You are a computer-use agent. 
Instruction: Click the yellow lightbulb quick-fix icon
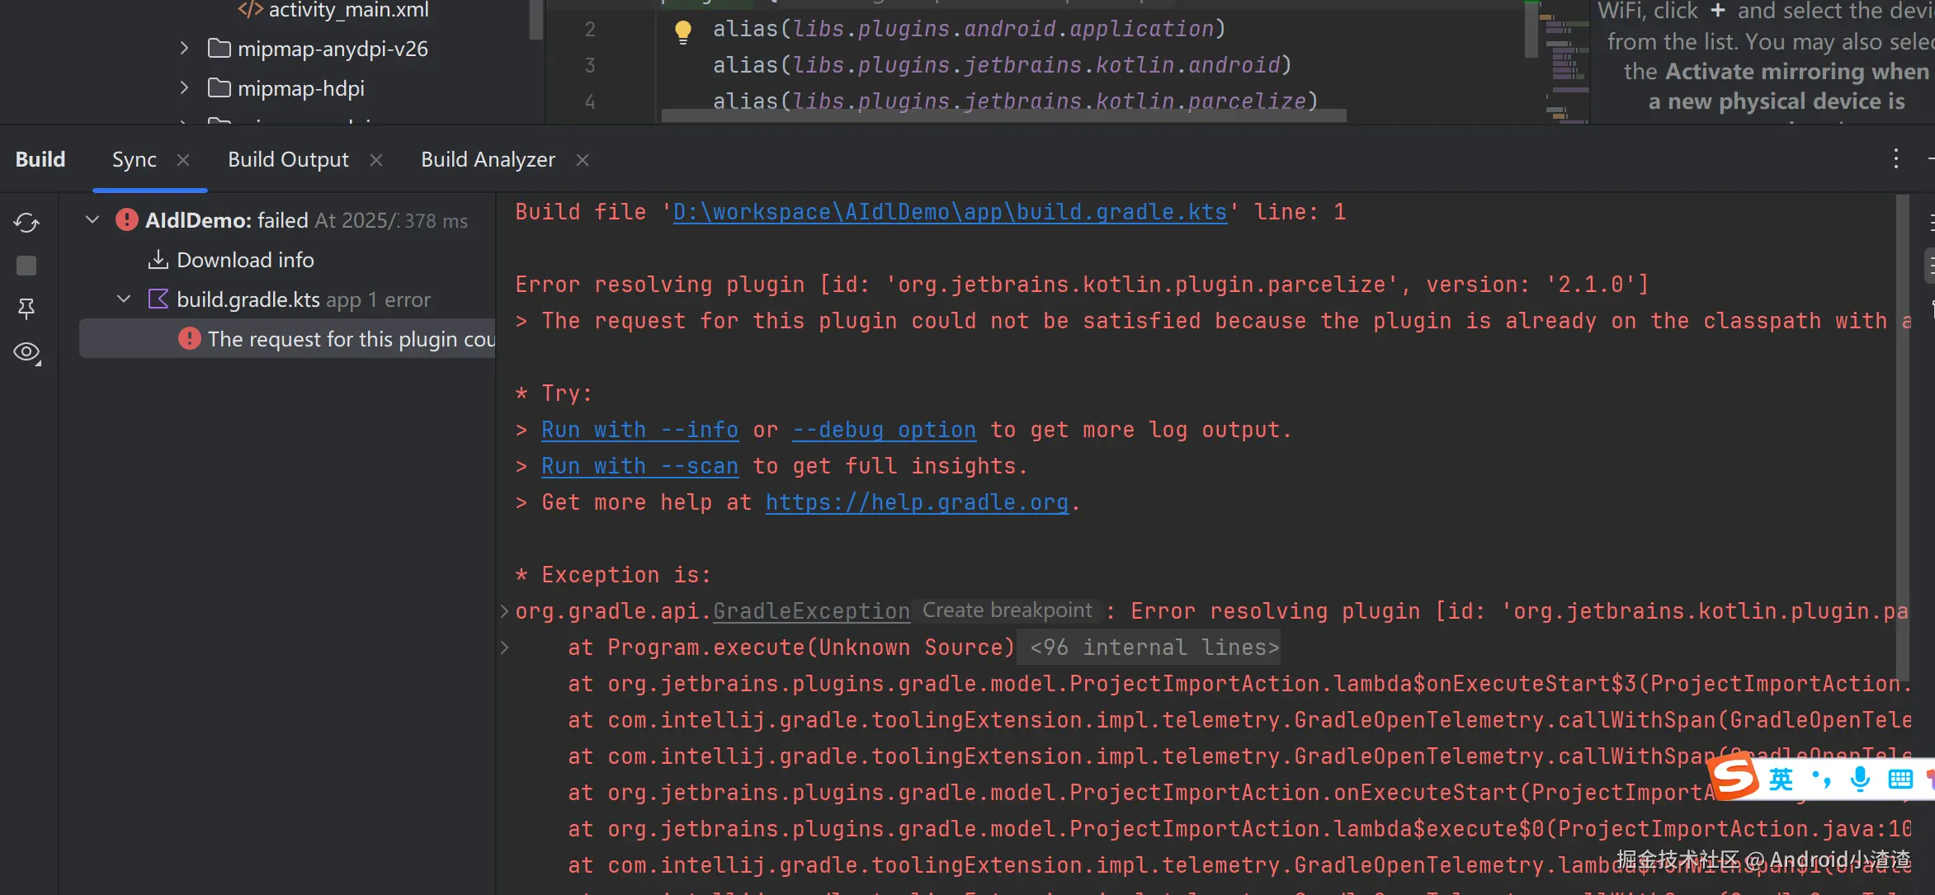pos(683,31)
